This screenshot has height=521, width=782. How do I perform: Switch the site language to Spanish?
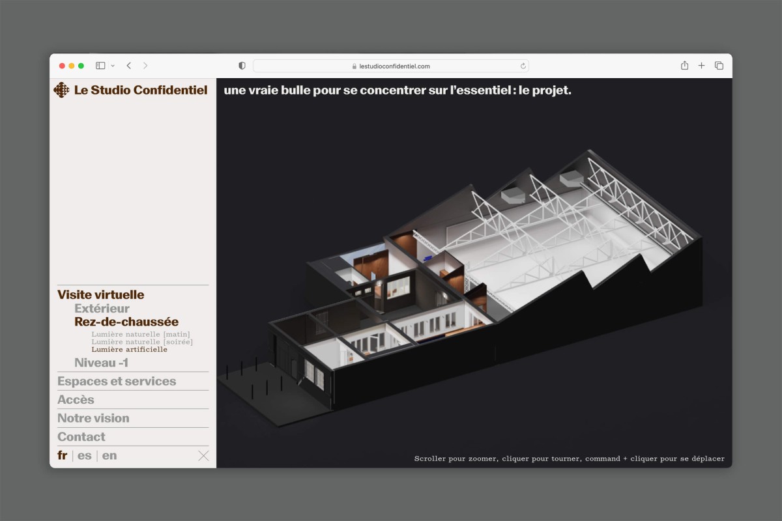point(85,455)
